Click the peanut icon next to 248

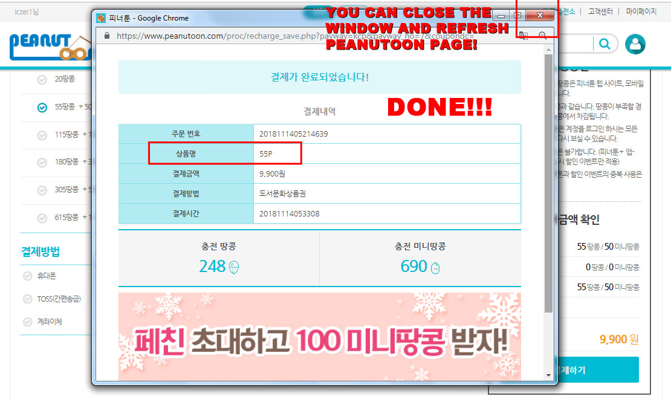(234, 267)
